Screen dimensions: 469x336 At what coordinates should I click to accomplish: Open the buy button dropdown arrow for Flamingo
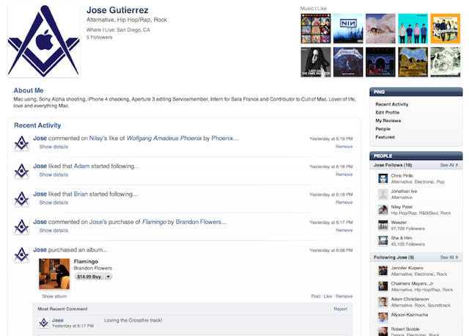click(108, 277)
